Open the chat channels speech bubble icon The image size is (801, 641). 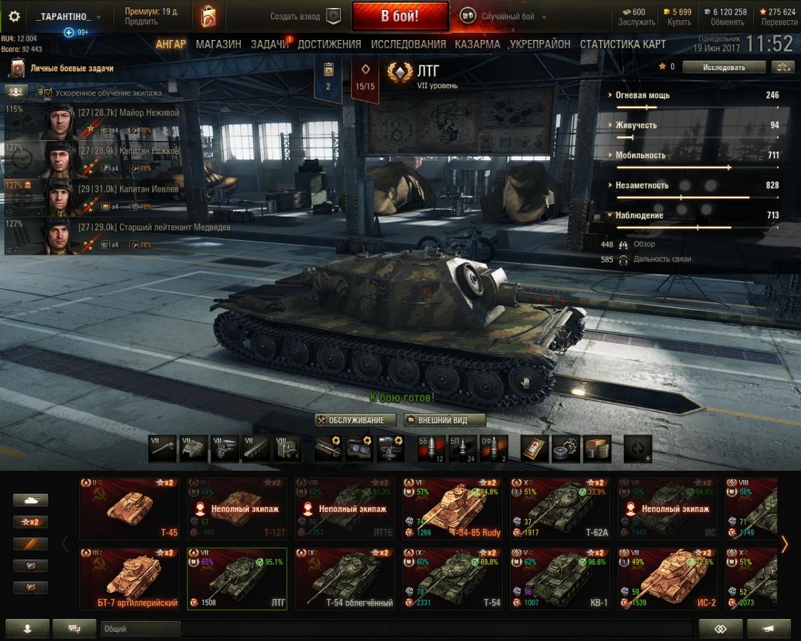(x=74, y=628)
